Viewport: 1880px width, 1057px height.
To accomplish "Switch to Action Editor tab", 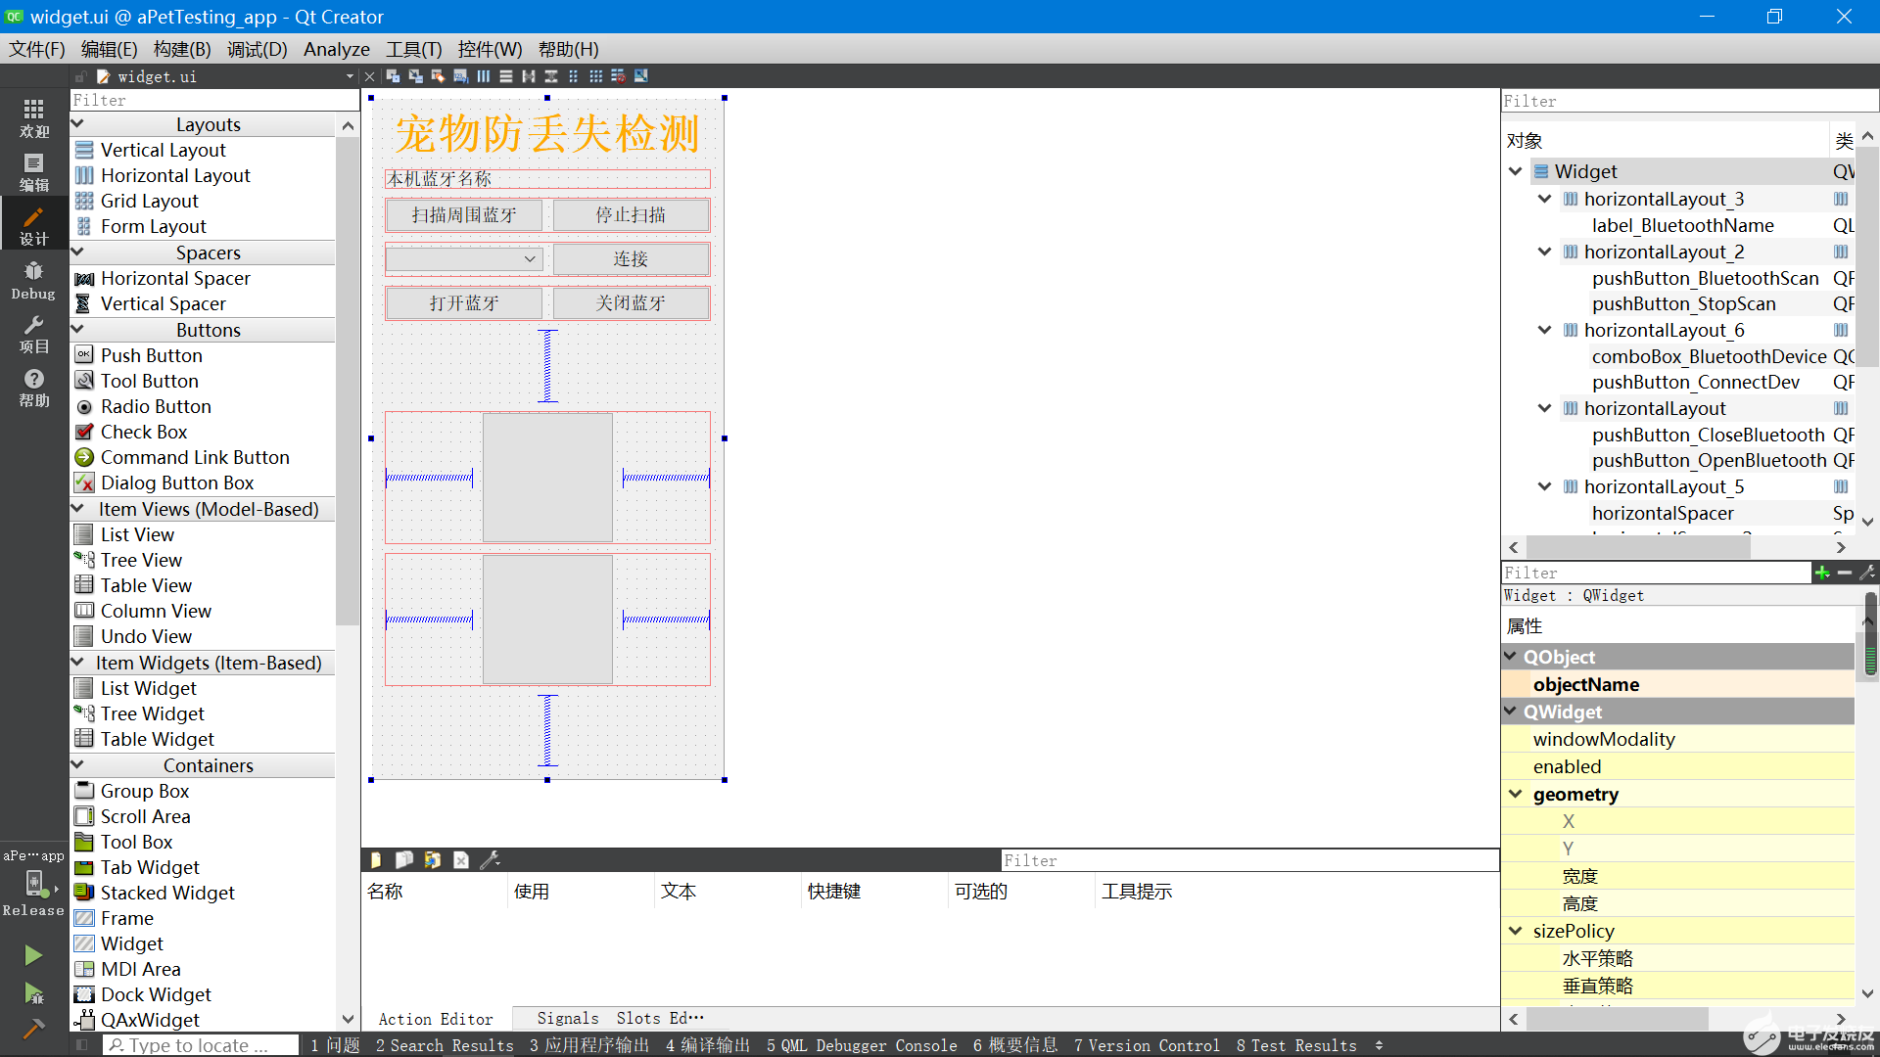I will click(x=436, y=1019).
